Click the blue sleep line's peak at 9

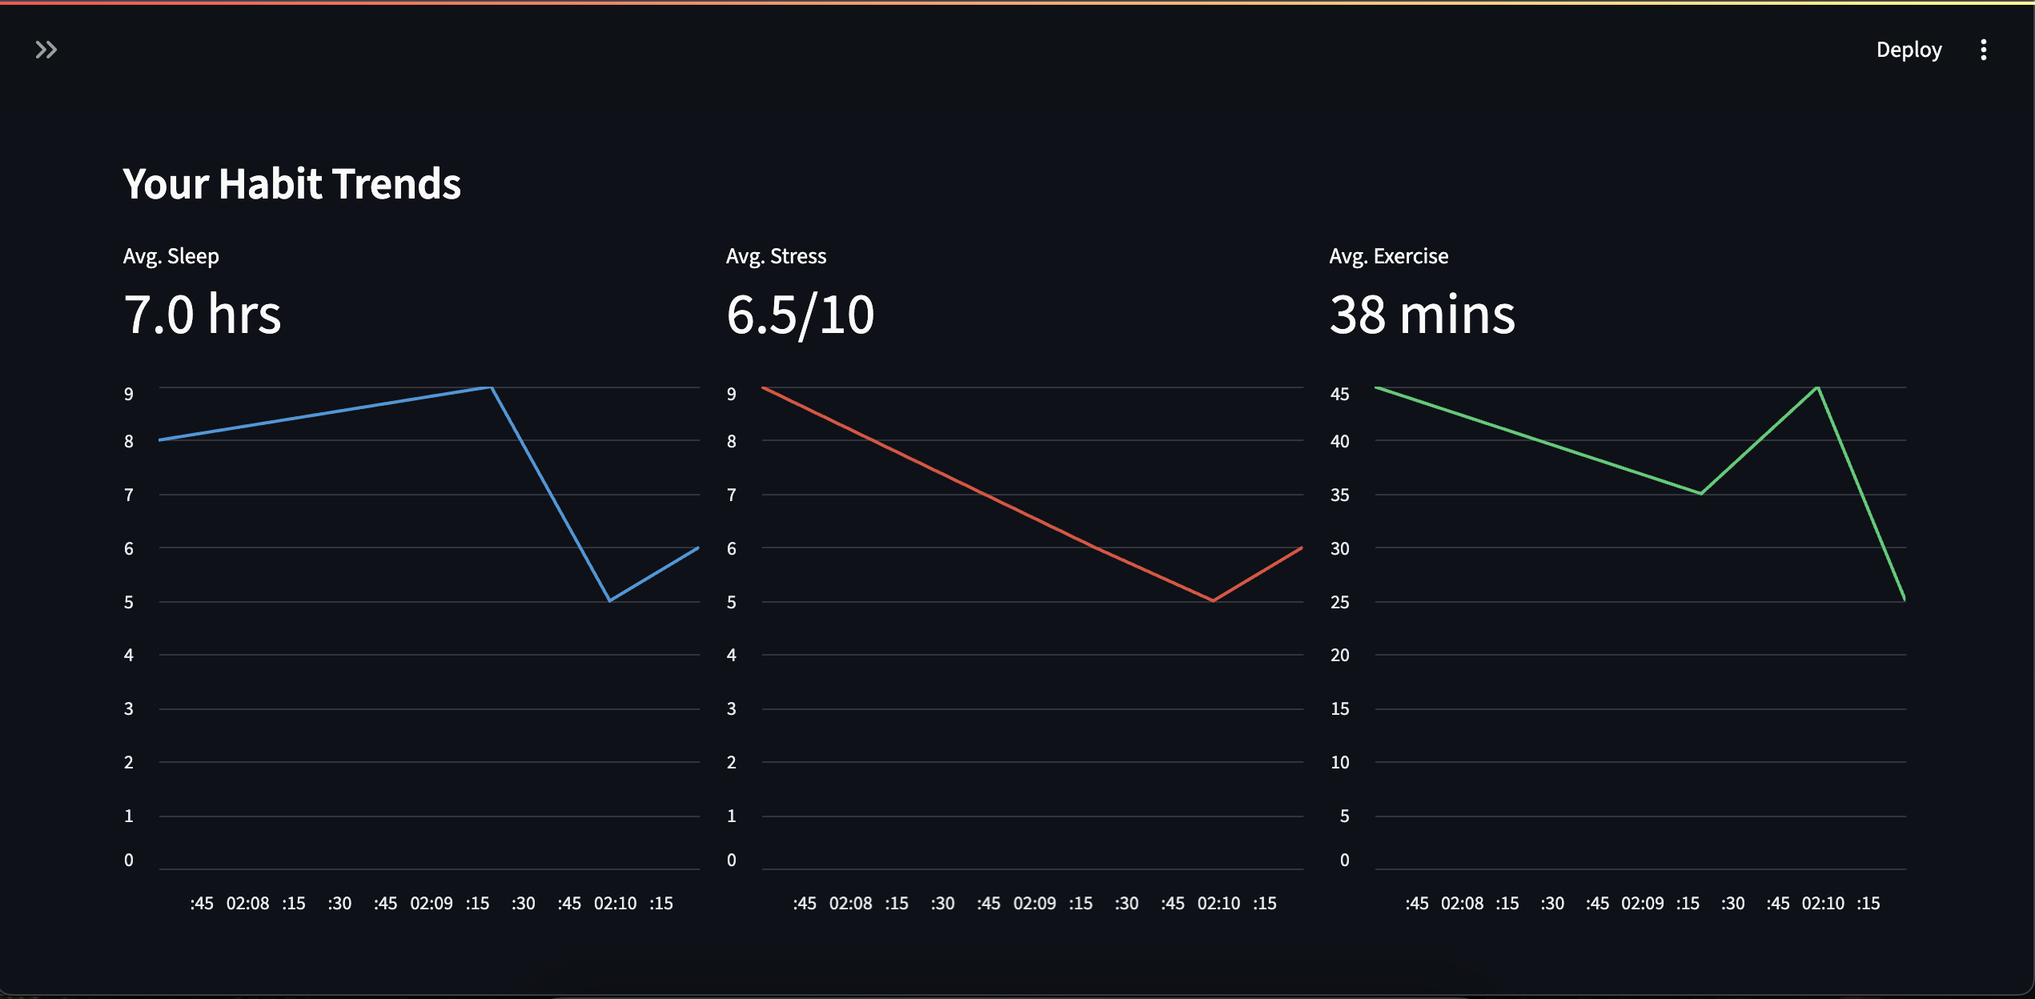point(489,388)
